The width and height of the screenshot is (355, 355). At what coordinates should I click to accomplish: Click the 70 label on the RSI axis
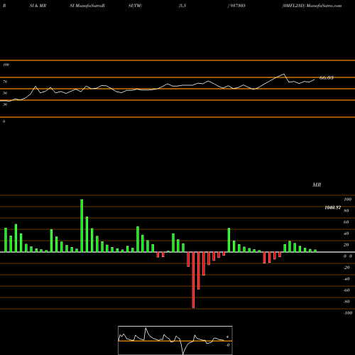click(5, 82)
